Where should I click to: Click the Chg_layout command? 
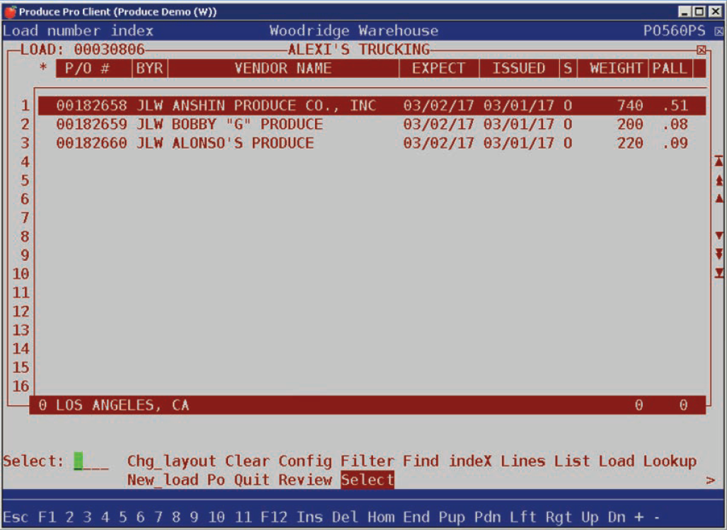click(x=171, y=461)
